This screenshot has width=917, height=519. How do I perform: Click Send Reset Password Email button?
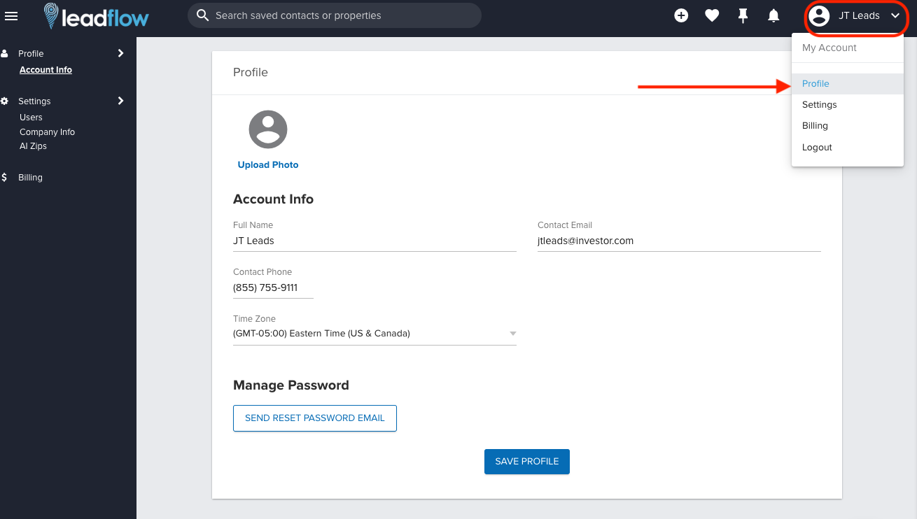(315, 418)
